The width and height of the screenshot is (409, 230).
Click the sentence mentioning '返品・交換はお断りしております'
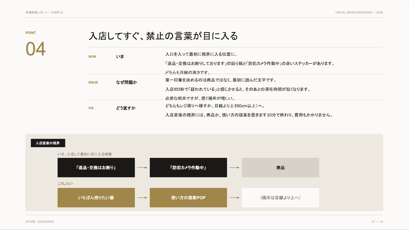[x=250, y=63]
